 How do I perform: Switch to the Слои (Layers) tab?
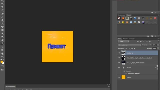[119, 39]
